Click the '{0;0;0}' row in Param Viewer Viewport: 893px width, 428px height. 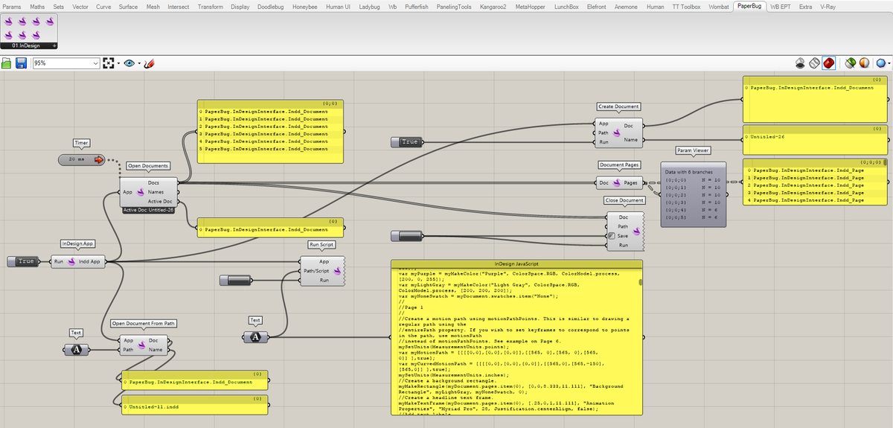click(692, 179)
